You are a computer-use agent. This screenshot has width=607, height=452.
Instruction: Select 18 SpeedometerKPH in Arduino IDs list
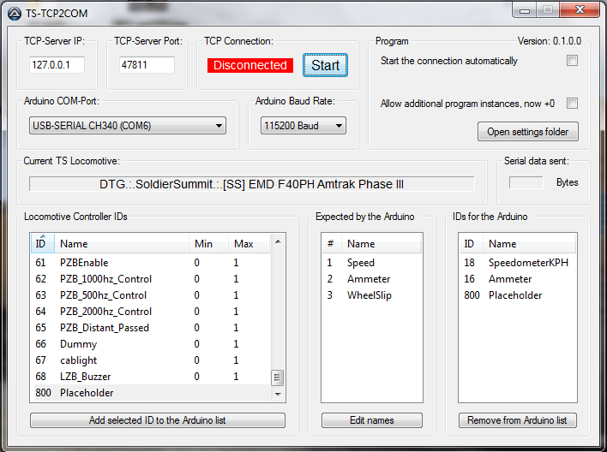coord(518,263)
